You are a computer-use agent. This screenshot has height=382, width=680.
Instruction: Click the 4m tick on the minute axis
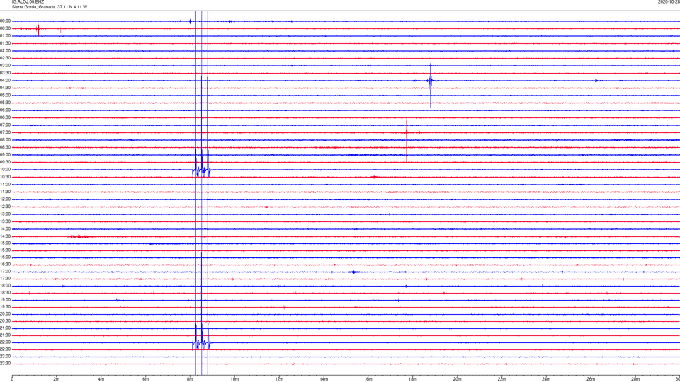(101, 379)
